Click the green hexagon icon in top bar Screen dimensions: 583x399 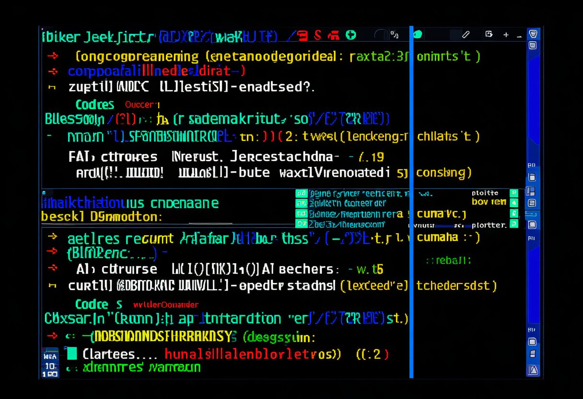coord(418,35)
